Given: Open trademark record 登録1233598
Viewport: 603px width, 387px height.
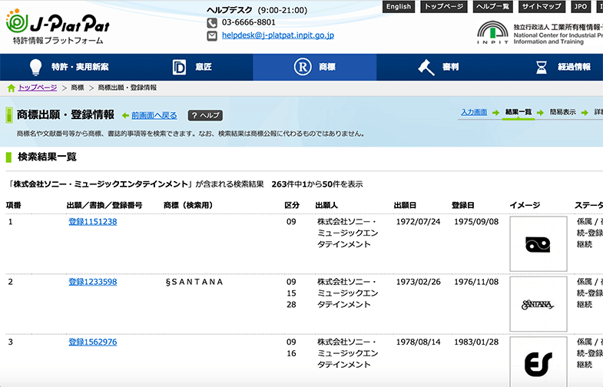Looking at the screenshot, I should click(93, 282).
